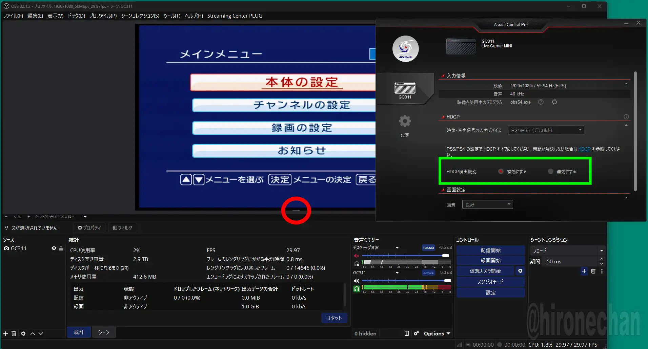Open desktop audio mixer dropdown arrow
Screen dimensions: 648x349
tap(397, 247)
